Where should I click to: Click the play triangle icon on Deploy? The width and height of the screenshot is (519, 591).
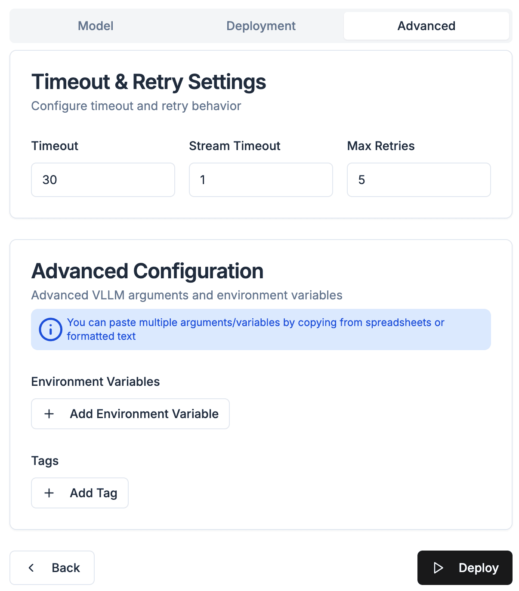point(438,568)
